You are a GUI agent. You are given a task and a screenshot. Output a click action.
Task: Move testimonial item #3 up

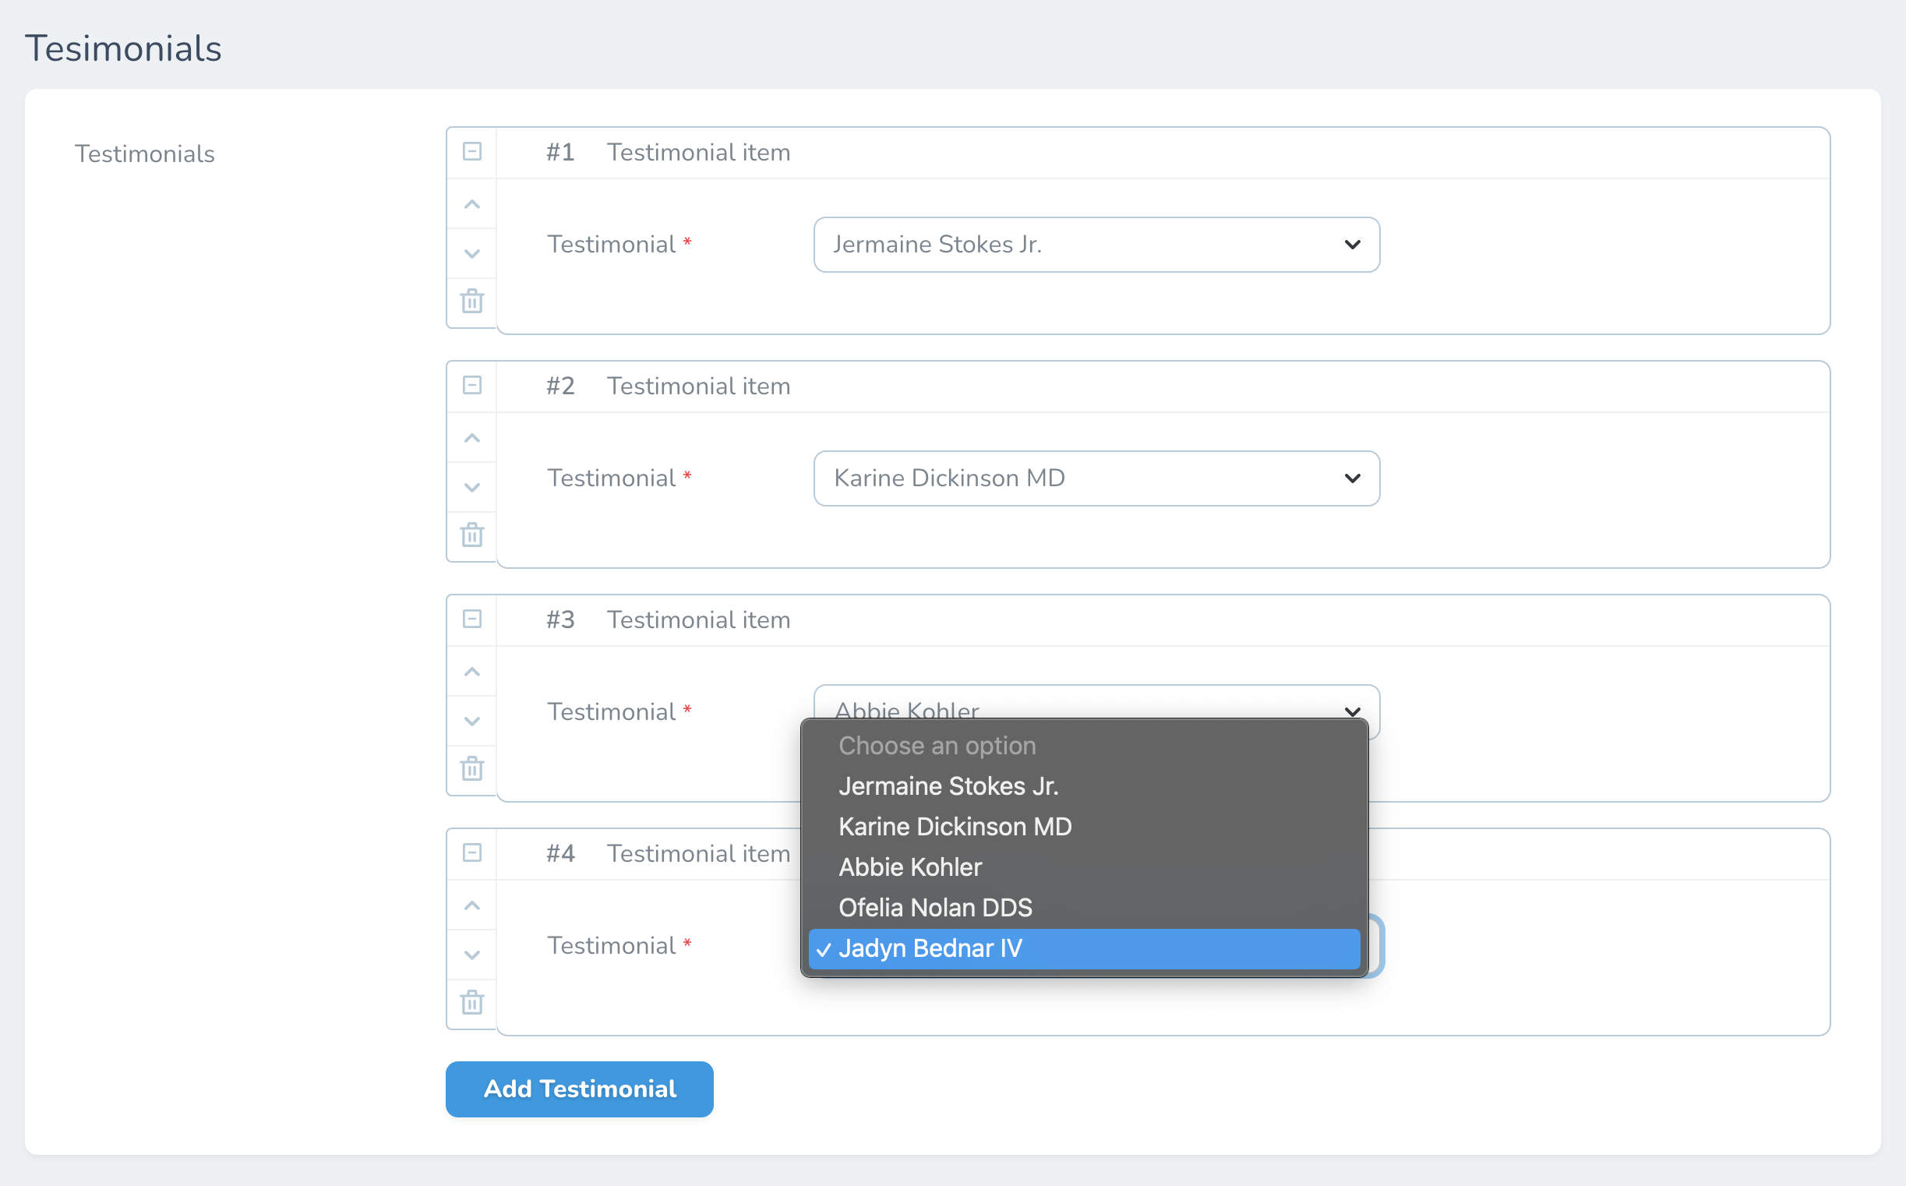pyautogui.click(x=471, y=672)
